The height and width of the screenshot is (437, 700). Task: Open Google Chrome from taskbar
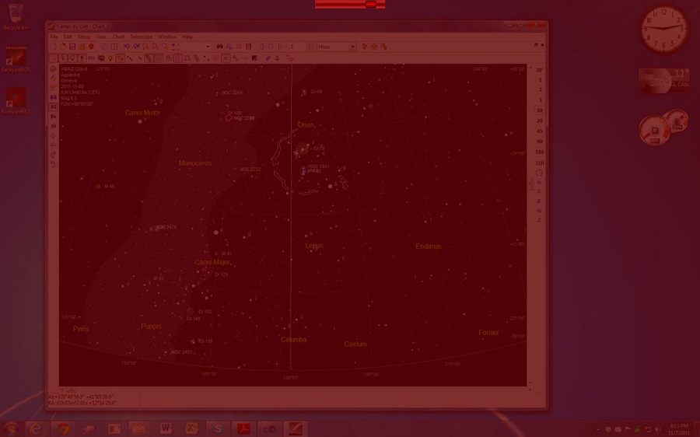[x=63, y=429]
